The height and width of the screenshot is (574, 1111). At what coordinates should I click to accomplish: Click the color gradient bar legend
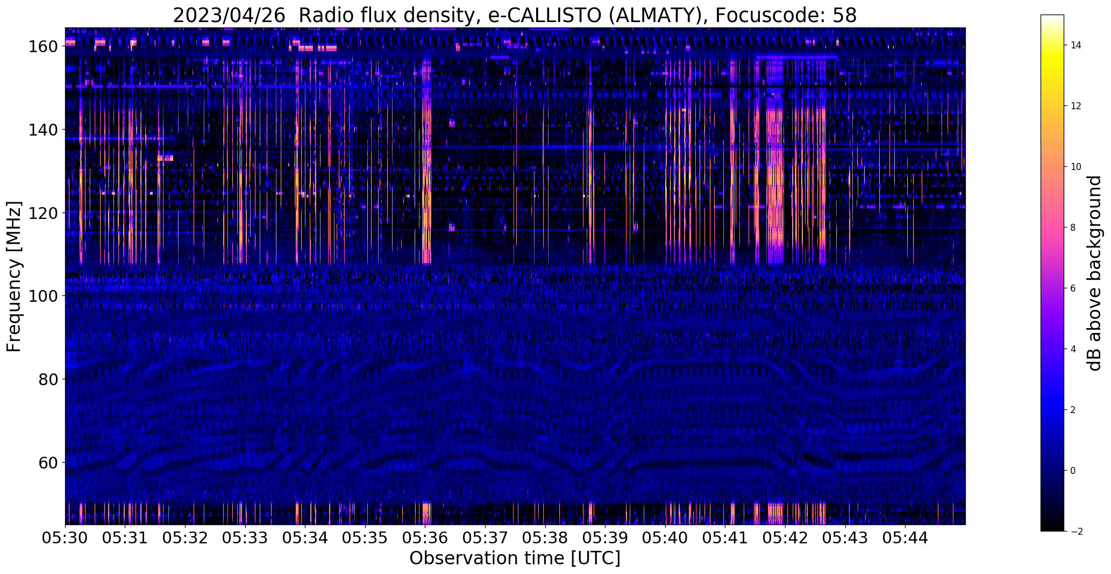click(x=1052, y=273)
